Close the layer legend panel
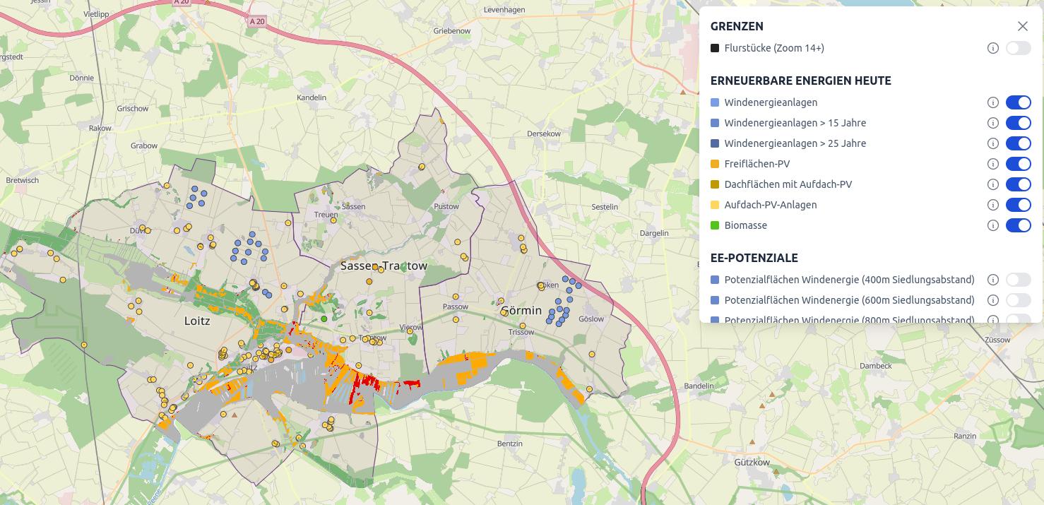The height and width of the screenshot is (505, 1044). 1022,26
